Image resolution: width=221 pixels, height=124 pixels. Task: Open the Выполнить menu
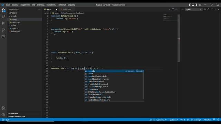tap(51, 4)
